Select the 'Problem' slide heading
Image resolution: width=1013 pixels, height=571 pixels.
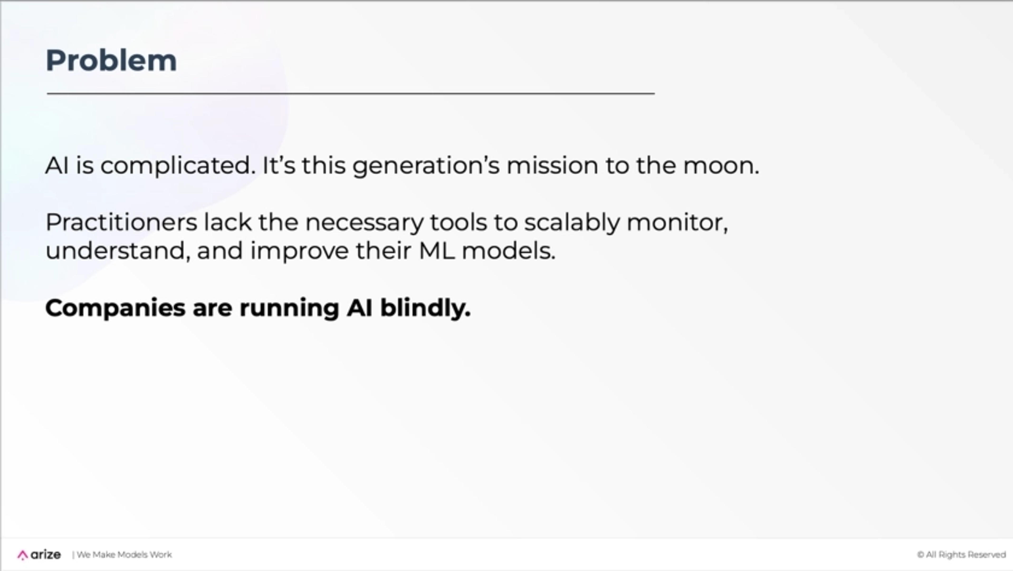pyautogui.click(x=111, y=61)
